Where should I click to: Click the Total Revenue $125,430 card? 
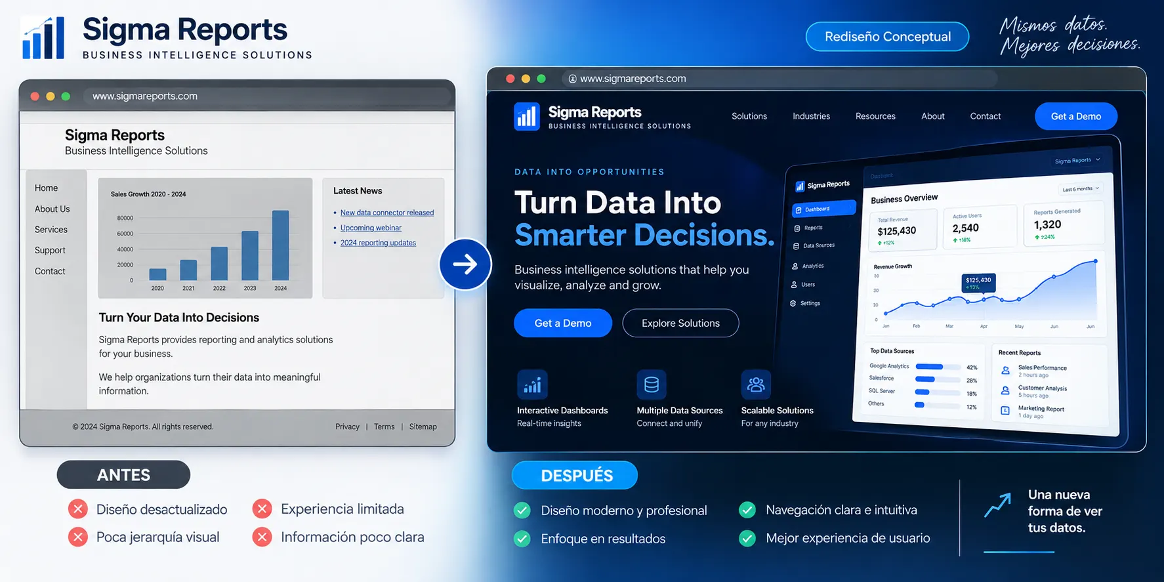pyautogui.click(x=904, y=230)
